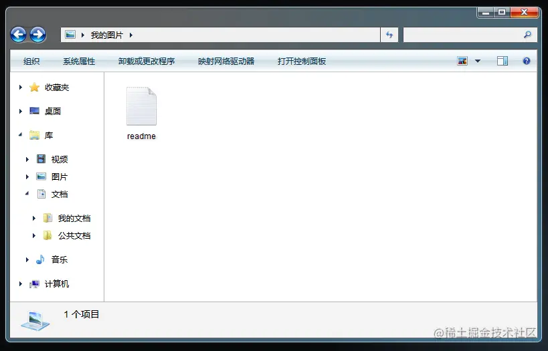Click 我的图片 breadcrumb in address bar
Image resolution: width=548 pixels, height=351 pixels.
[x=107, y=35]
